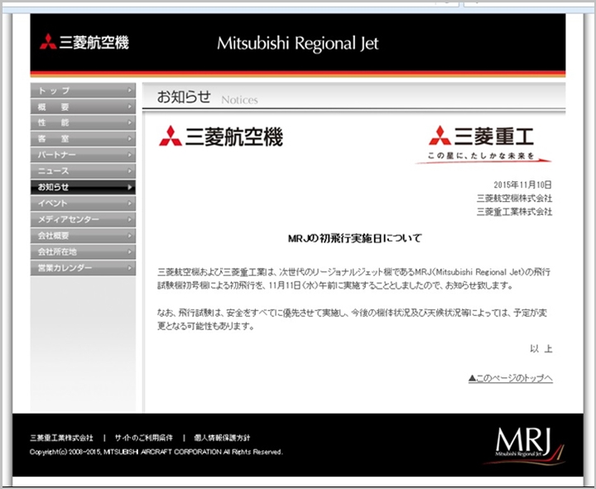Click the このページのトップへ link
This screenshot has height=489, width=596.
pos(511,378)
